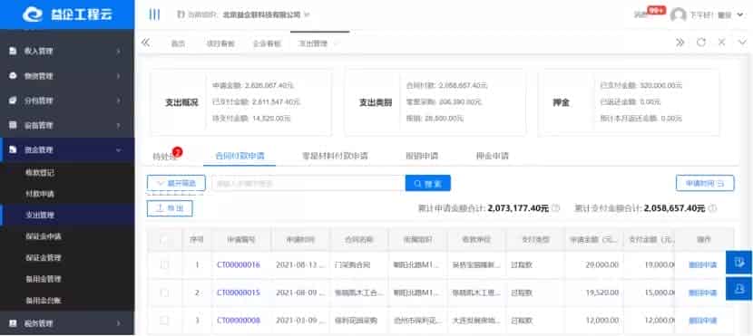Collapse the 资金管理 menu chevron
The width and height of the screenshot is (753, 336).
coord(119,150)
